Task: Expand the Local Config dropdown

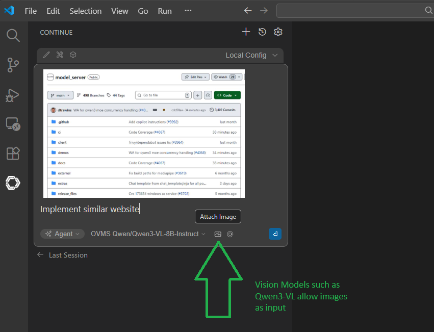Action: coord(252,55)
